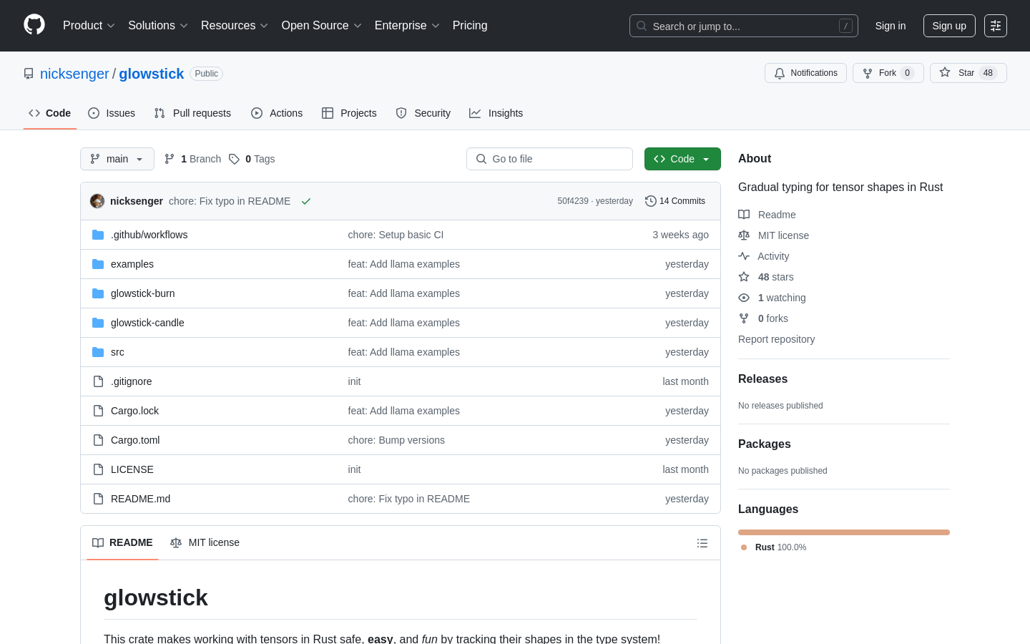
Task: Click the Cargo.lock file icon
Action: click(x=98, y=411)
